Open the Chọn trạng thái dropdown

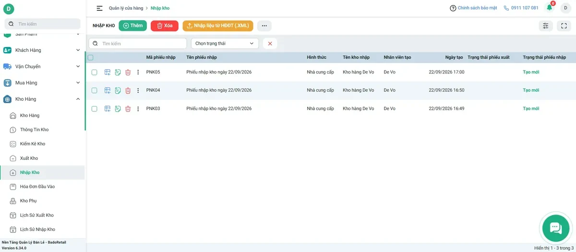tap(225, 44)
